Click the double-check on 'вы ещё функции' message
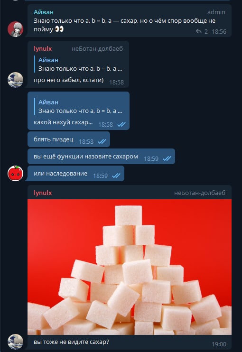This screenshot has height=352, width=242. [167, 158]
